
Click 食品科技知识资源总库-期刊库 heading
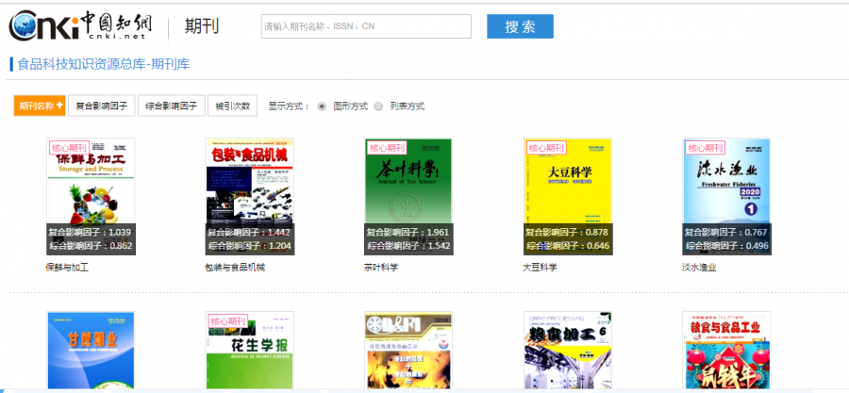[104, 64]
